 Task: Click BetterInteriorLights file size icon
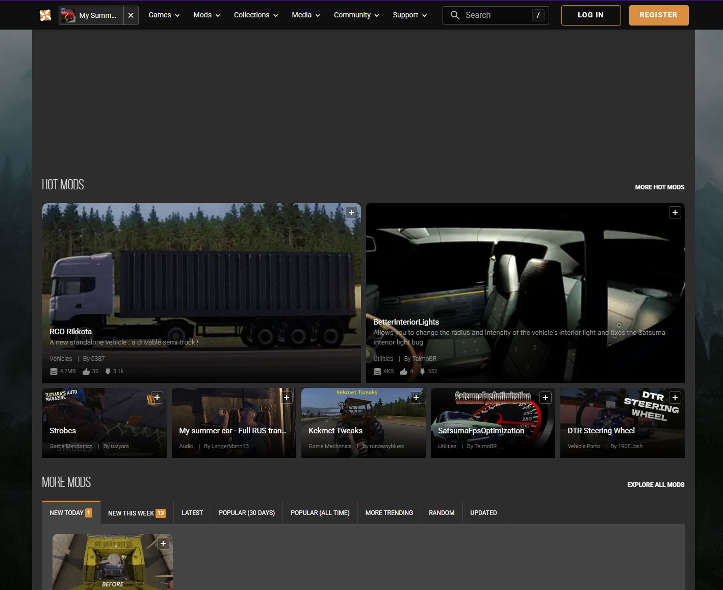(377, 372)
